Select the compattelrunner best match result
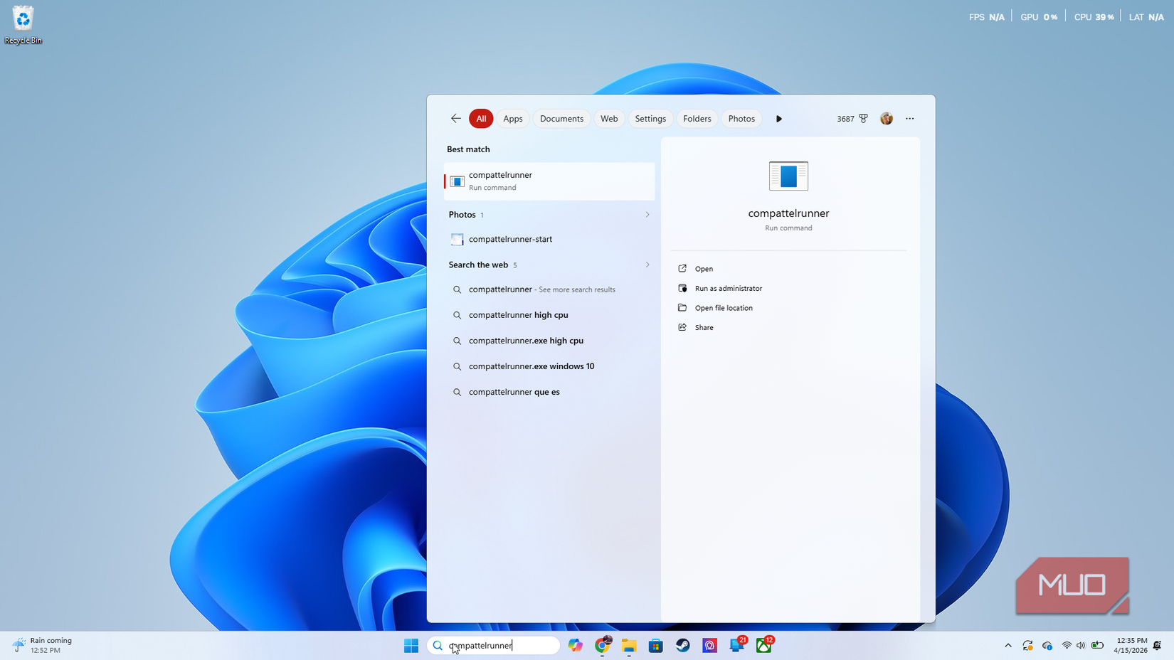 click(549, 181)
